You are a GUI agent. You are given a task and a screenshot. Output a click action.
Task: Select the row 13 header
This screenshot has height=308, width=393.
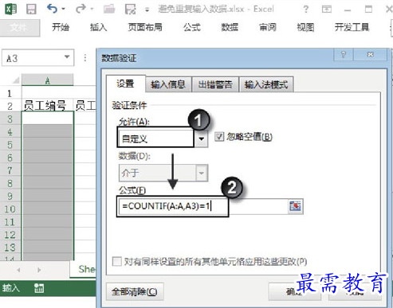click(x=10, y=248)
